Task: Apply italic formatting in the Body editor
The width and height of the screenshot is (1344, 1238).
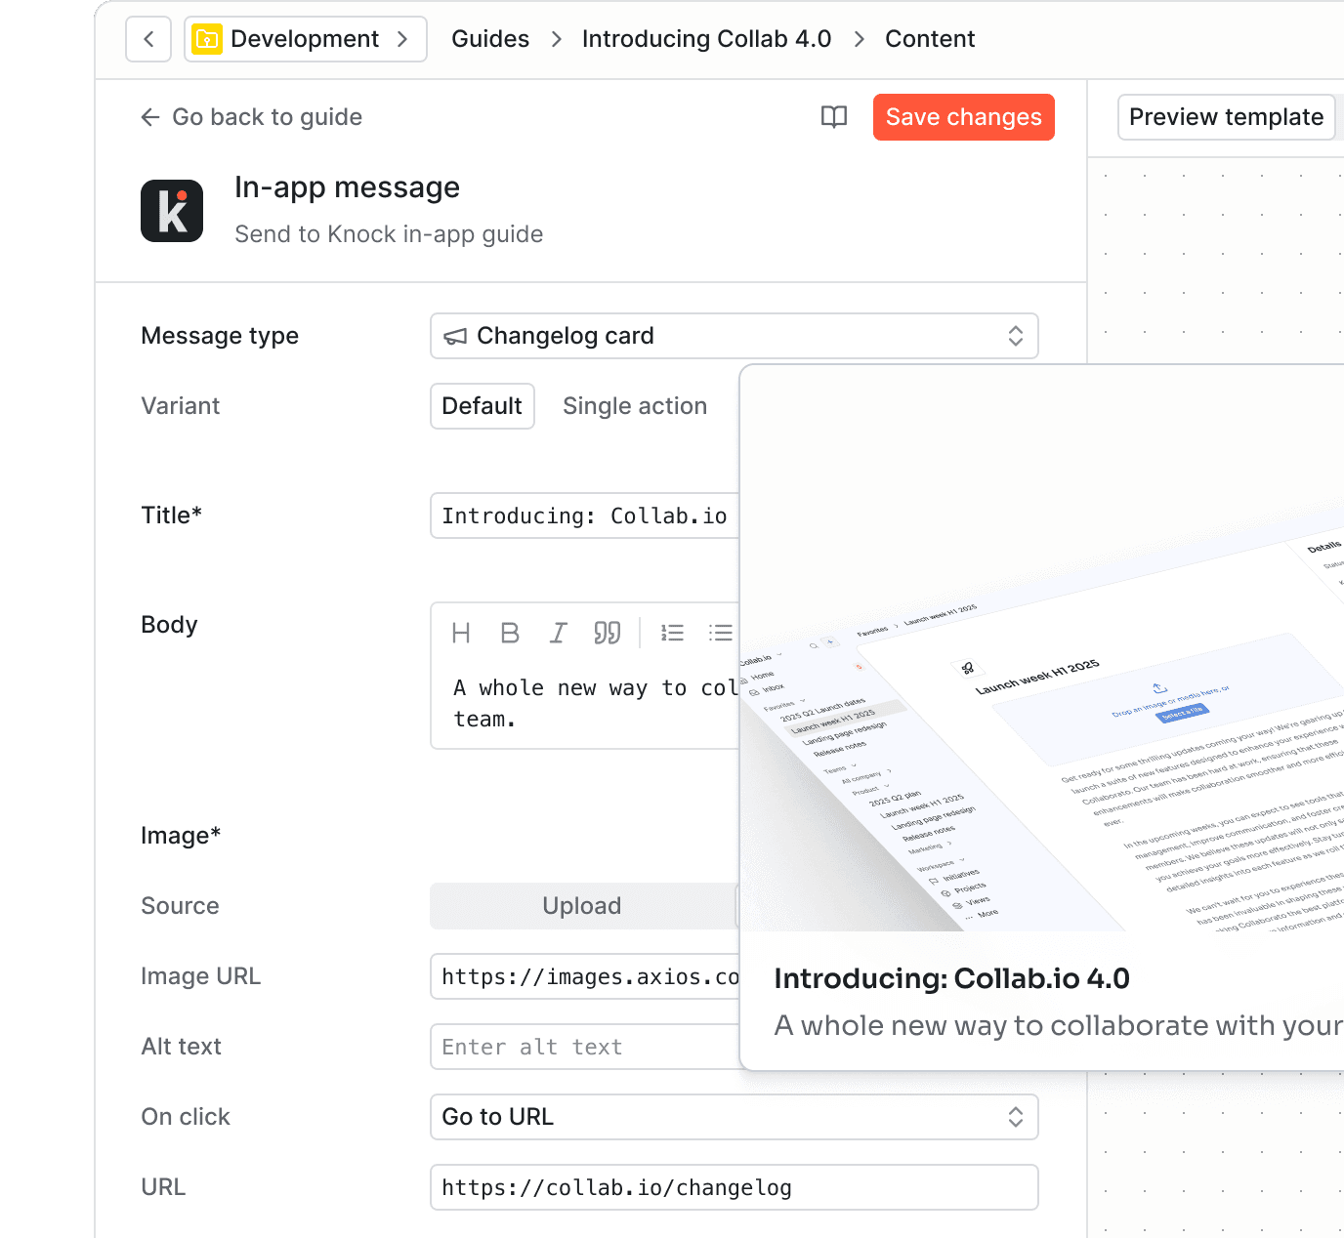Action: coord(558,633)
